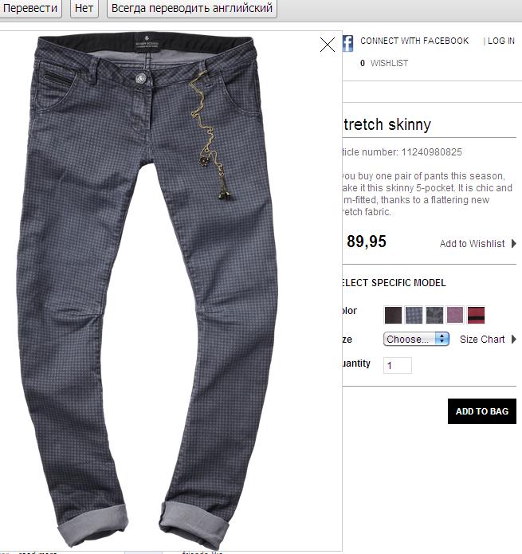
Task: Open the size Choose dropdown
Action: click(416, 340)
